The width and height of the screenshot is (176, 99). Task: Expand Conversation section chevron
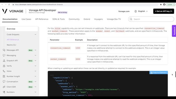tap(35, 82)
